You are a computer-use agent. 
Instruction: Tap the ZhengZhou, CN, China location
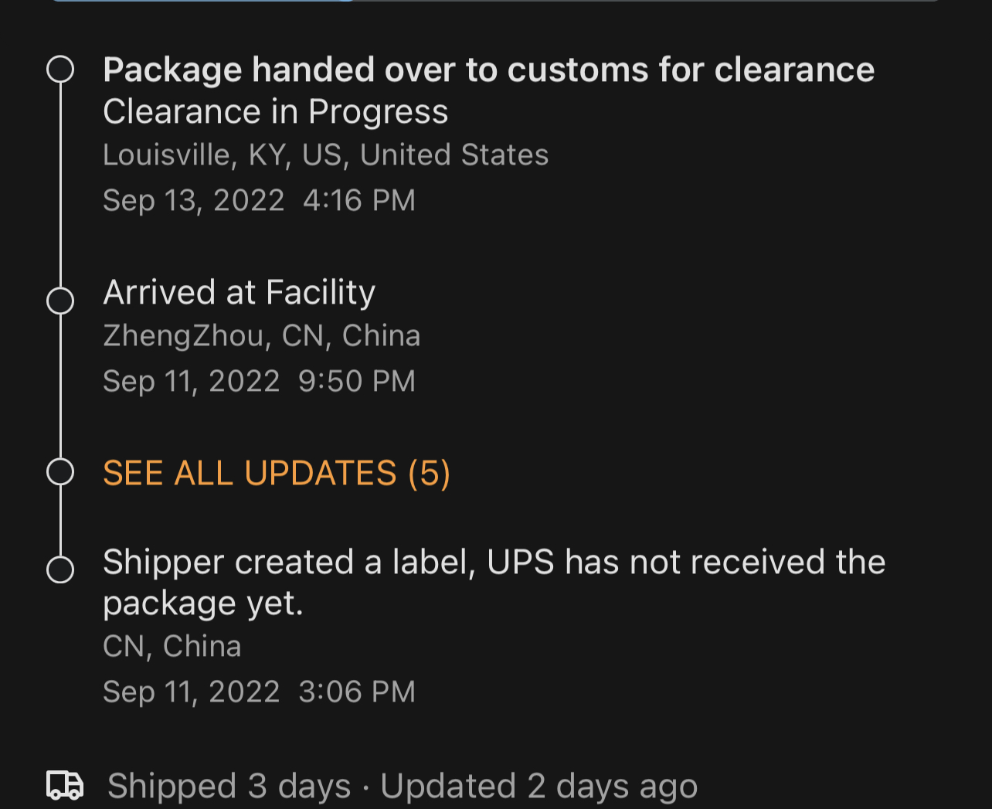coord(261,336)
